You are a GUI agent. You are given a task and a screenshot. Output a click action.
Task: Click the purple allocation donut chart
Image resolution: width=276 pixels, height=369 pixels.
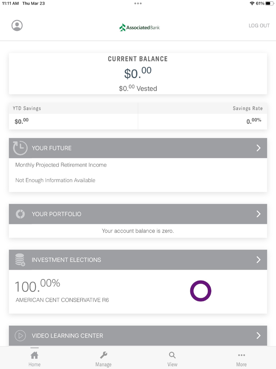pyautogui.click(x=201, y=291)
